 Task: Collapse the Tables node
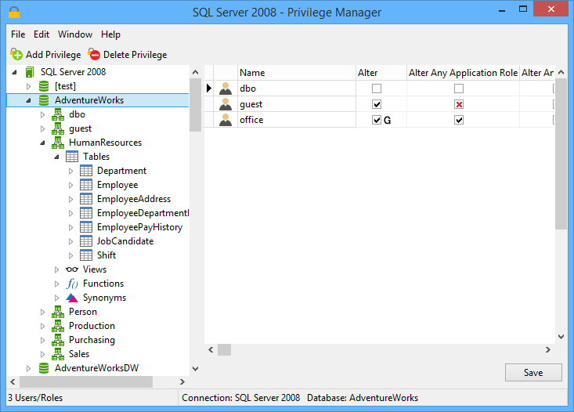[56, 157]
